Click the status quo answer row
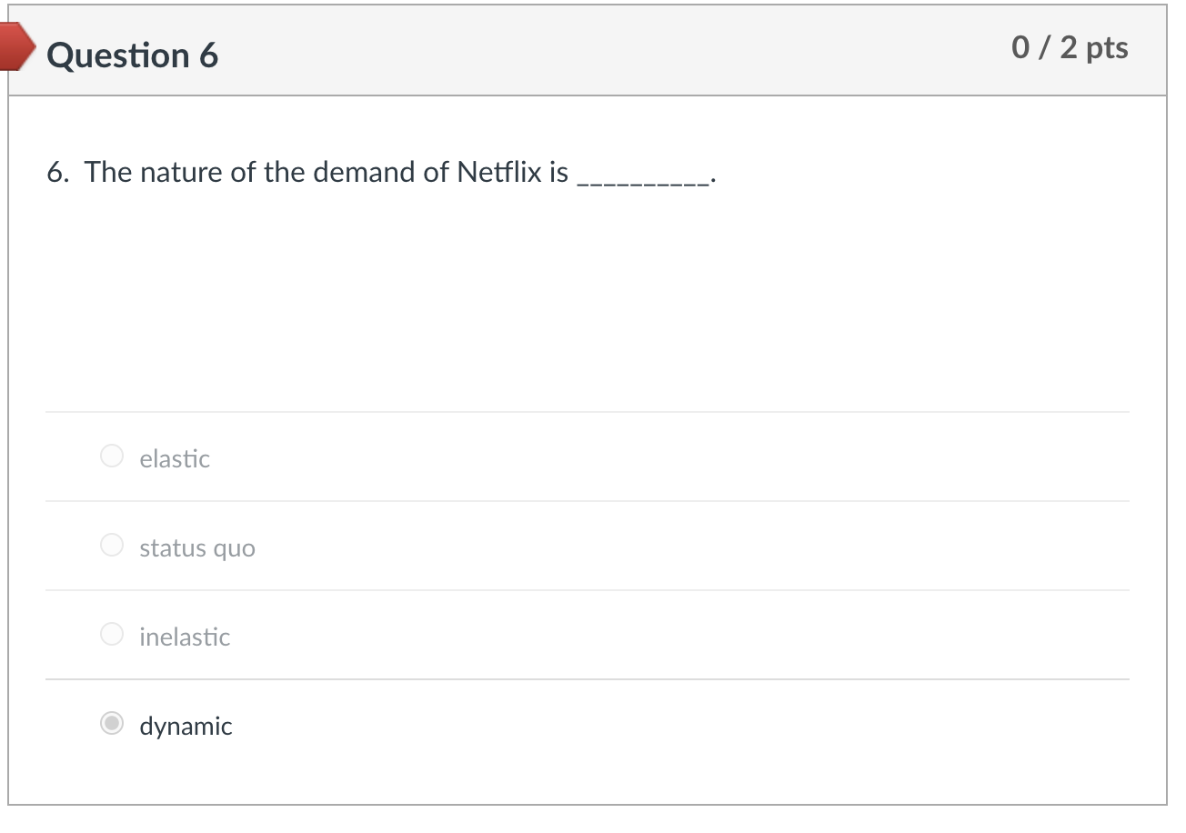The height and width of the screenshot is (833, 1186). tap(591, 545)
